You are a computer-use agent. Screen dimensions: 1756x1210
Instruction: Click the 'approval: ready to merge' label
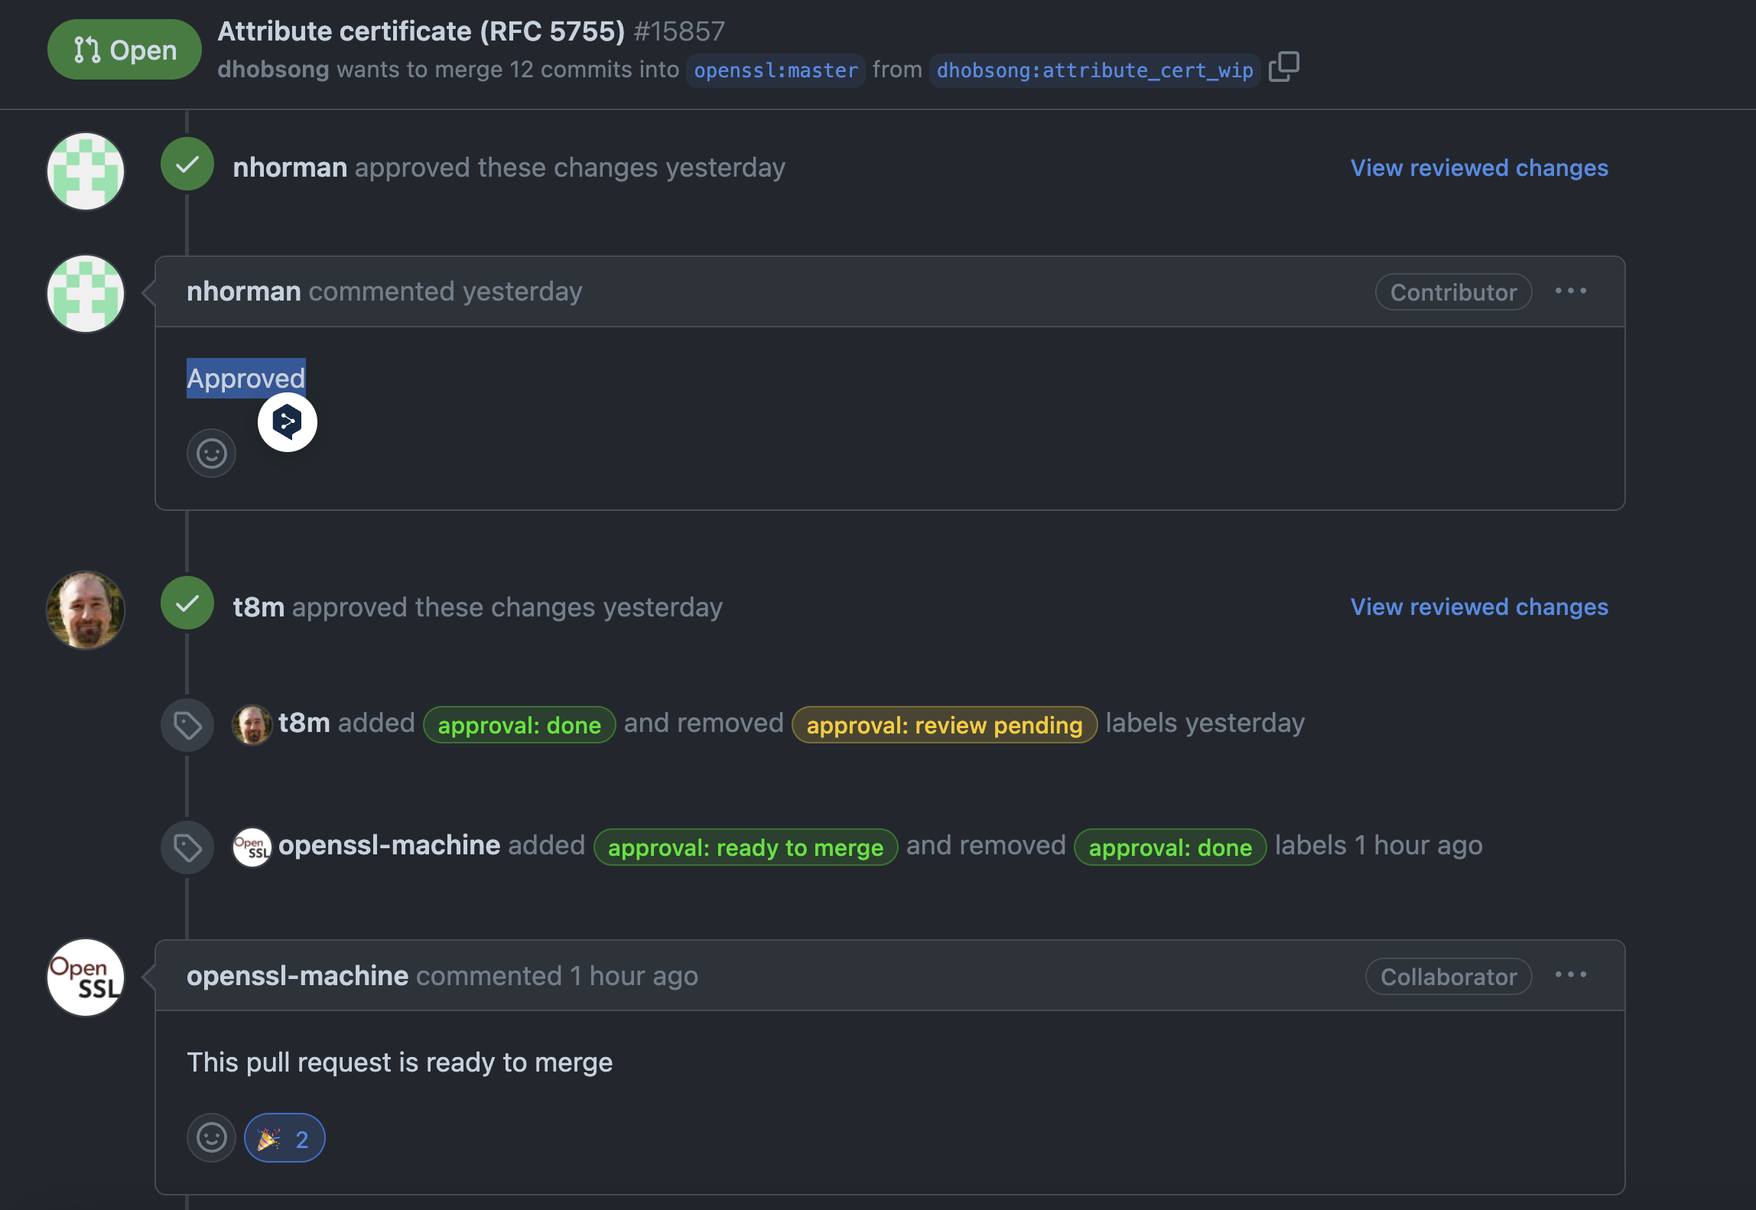pos(745,847)
